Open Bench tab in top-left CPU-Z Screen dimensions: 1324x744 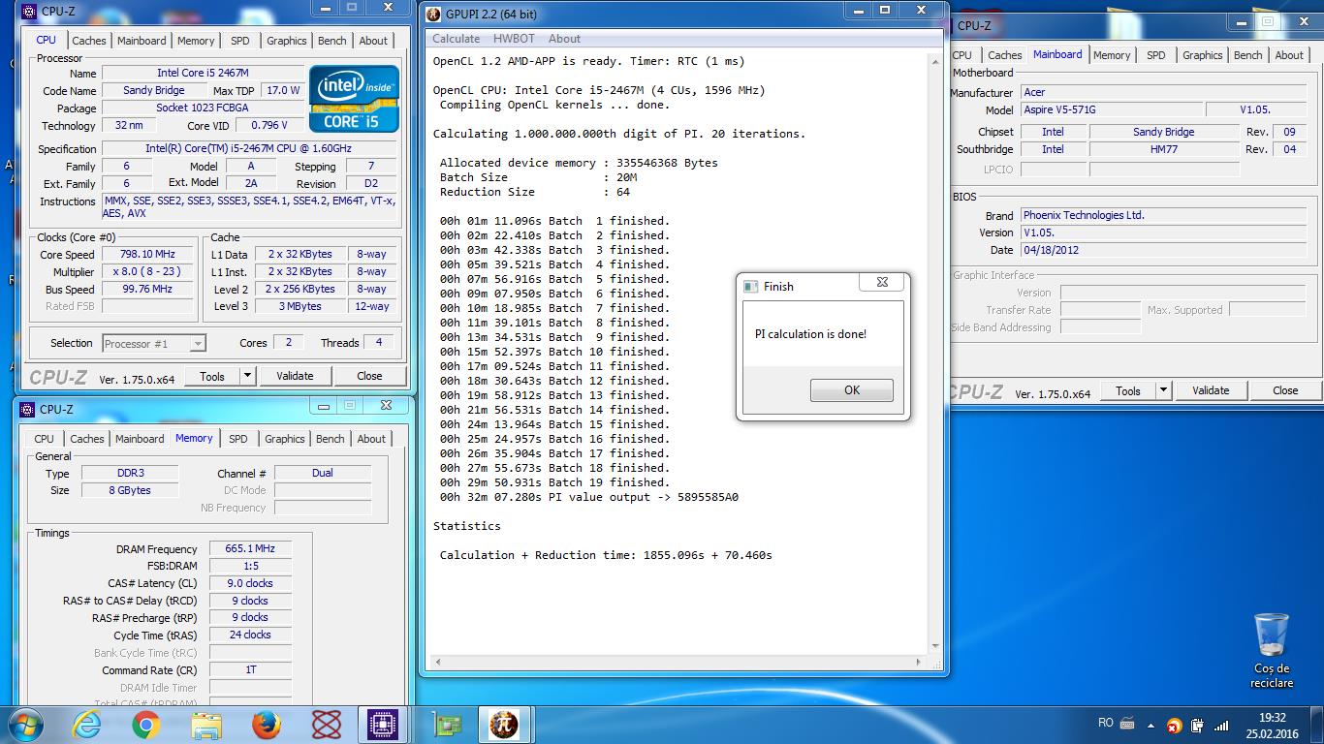[x=332, y=41]
